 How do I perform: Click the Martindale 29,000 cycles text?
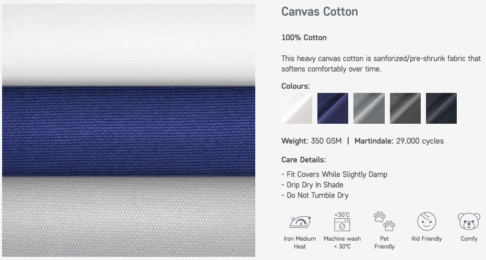(x=399, y=141)
